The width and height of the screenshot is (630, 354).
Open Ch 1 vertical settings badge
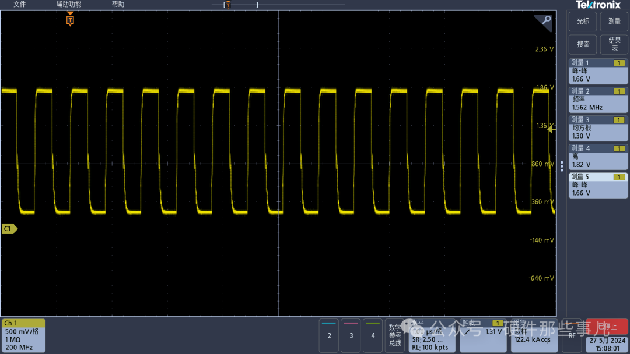[x=23, y=335]
